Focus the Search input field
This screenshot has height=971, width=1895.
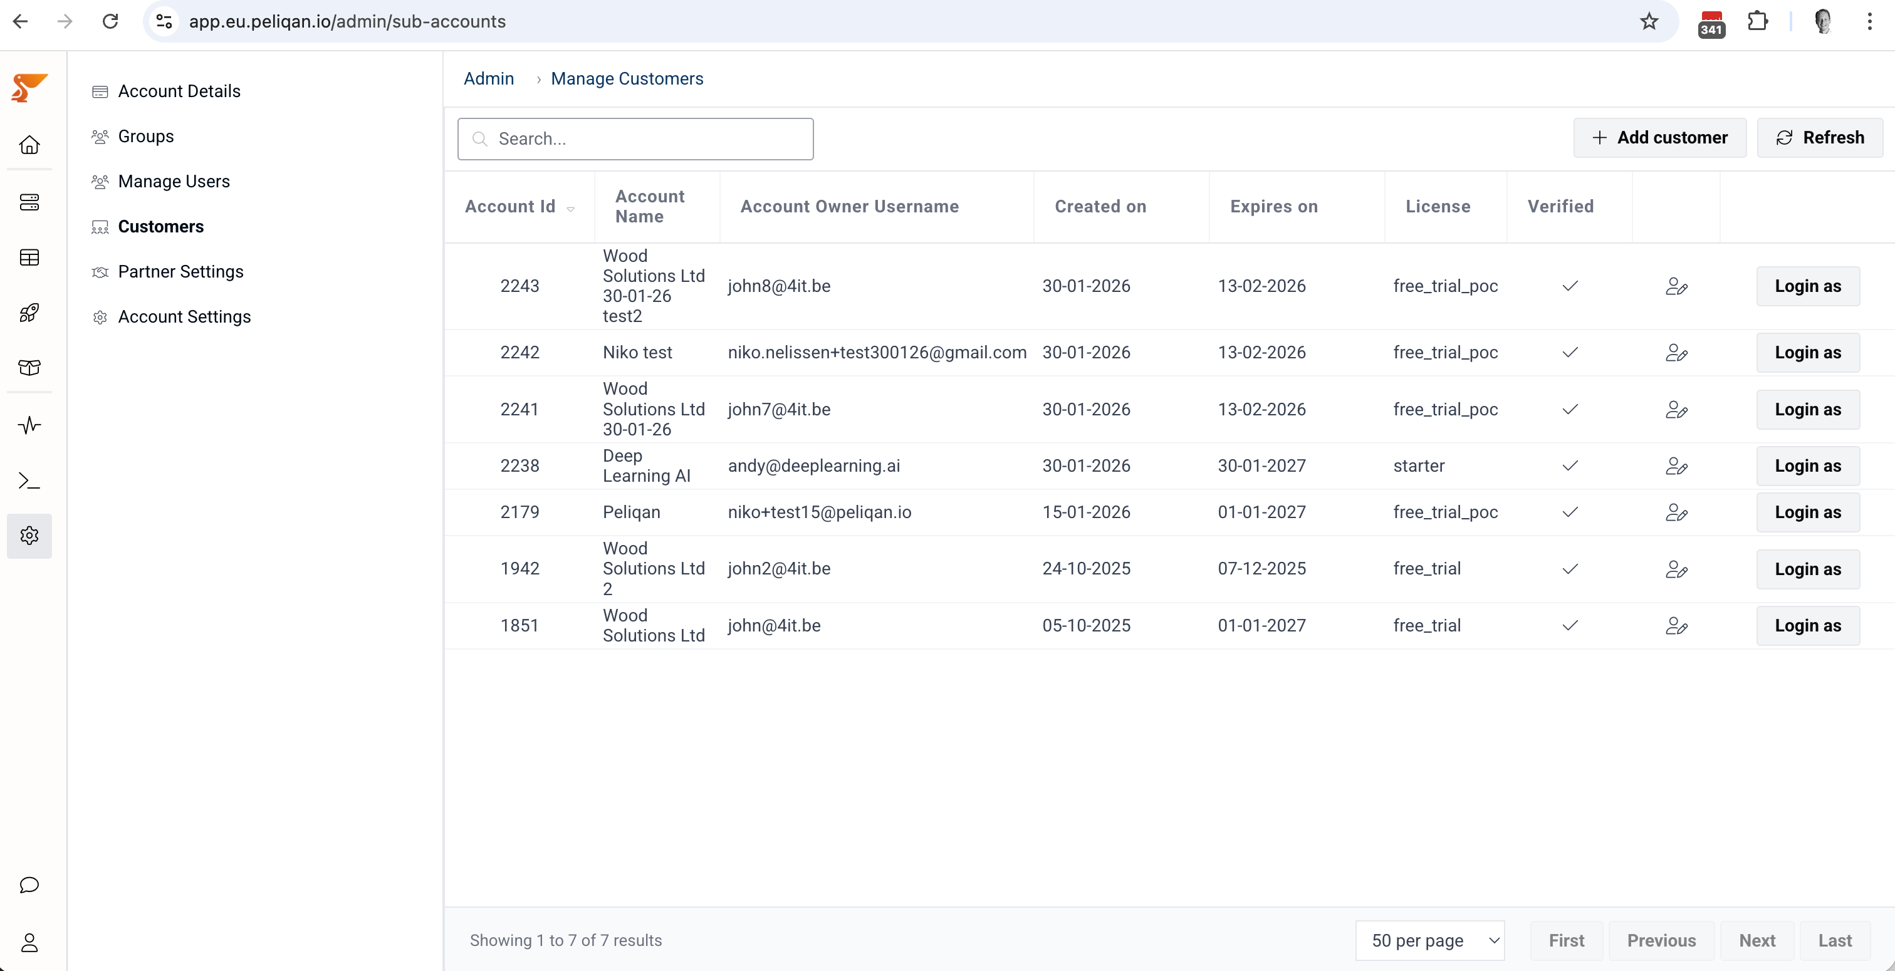click(635, 139)
